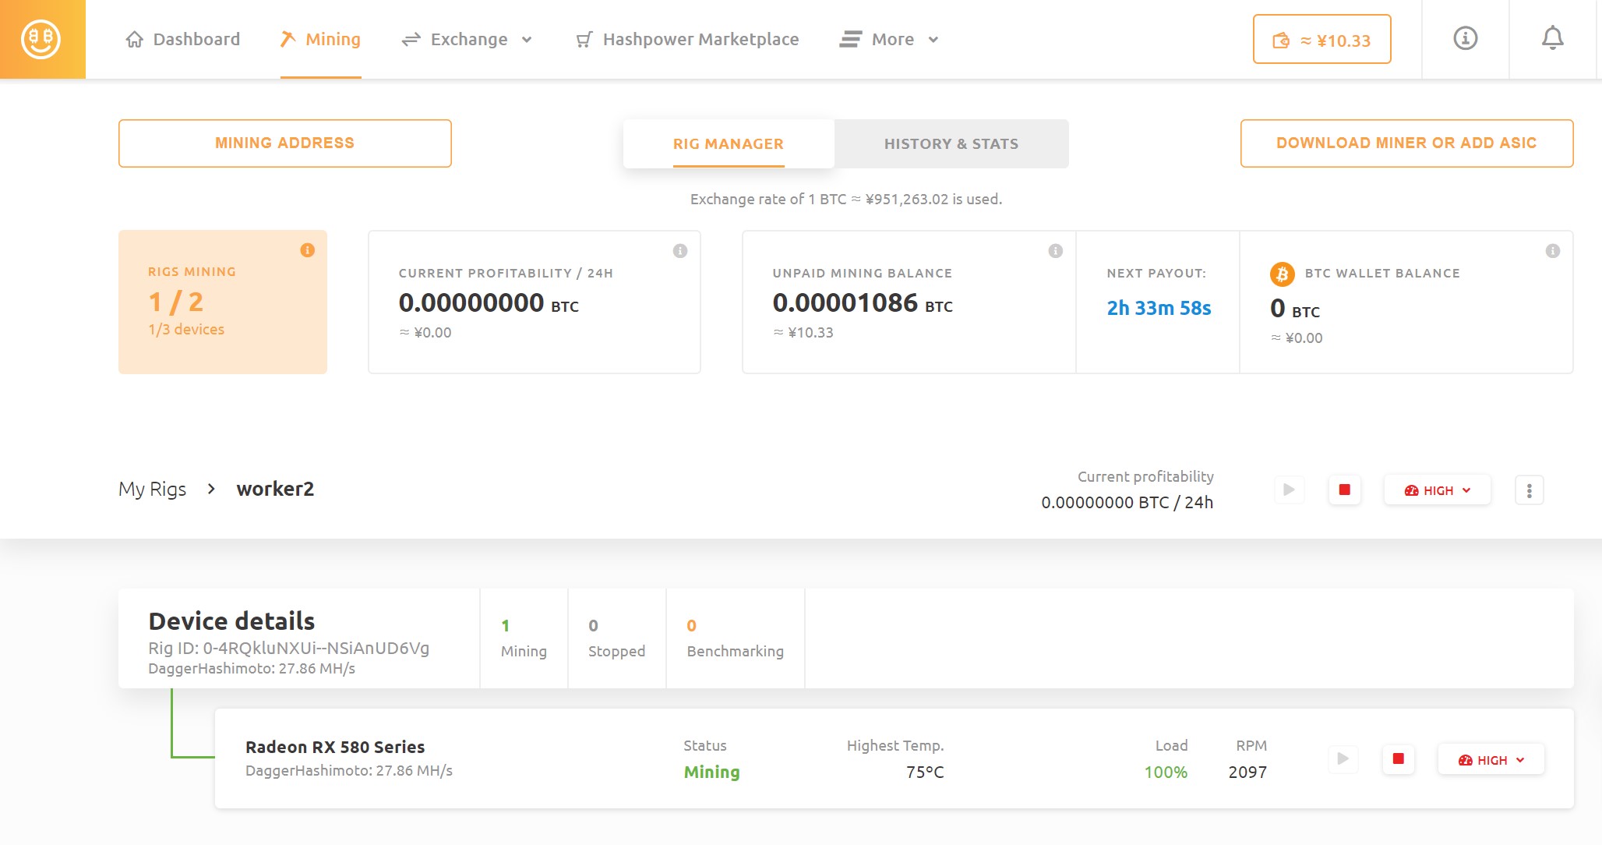Open the notifications bell
Viewport: 1602px width, 845px height.
click(x=1553, y=38)
